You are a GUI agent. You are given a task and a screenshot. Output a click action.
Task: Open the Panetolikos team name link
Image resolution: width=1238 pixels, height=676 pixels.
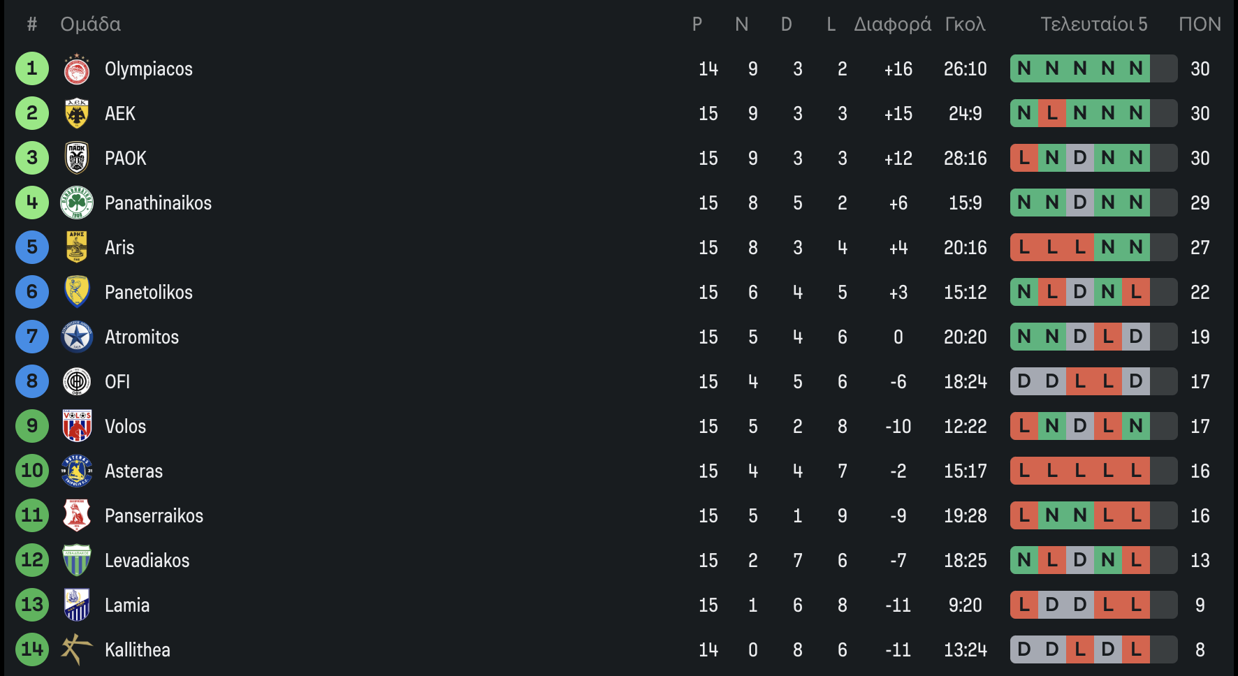point(148,293)
